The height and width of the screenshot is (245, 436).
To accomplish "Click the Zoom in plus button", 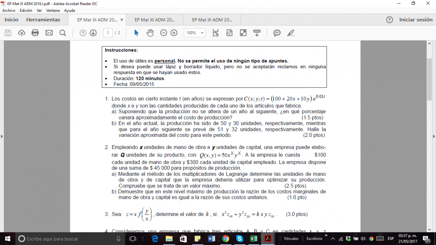I will tap(174, 33).
